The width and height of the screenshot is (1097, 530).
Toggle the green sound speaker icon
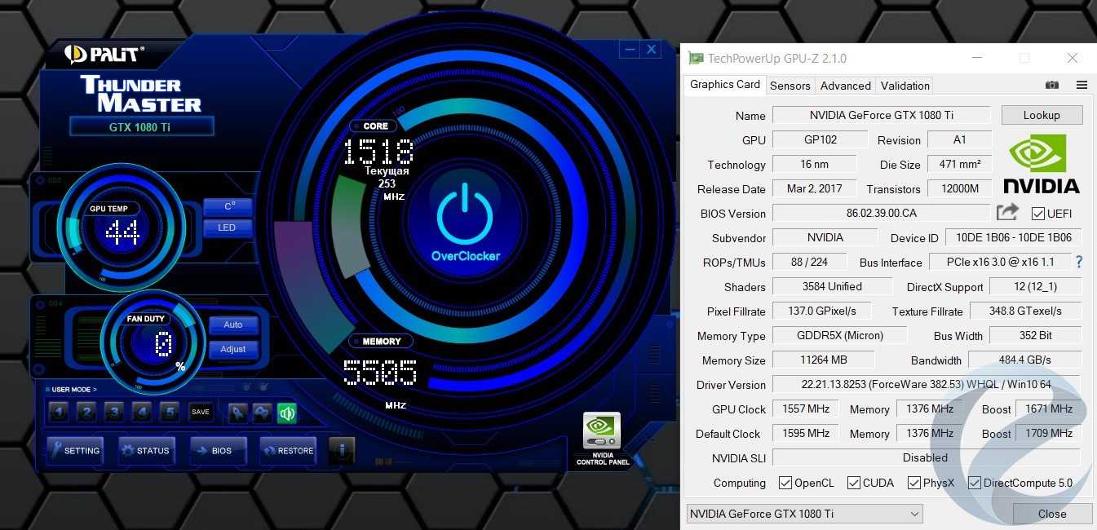coord(286,413)
